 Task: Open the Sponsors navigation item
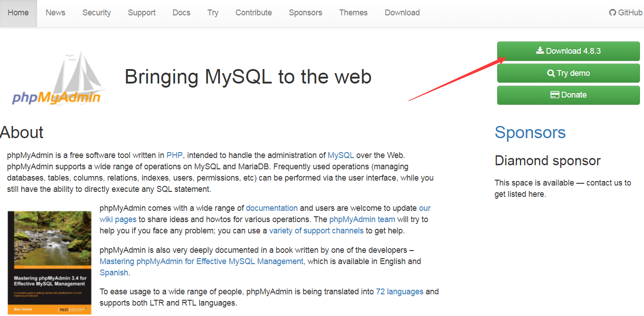point(306,13)
